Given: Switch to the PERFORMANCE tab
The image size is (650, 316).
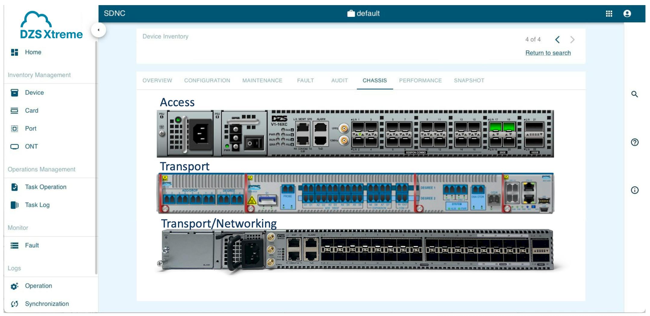Looking at the screenshot, I should (420, 80).
